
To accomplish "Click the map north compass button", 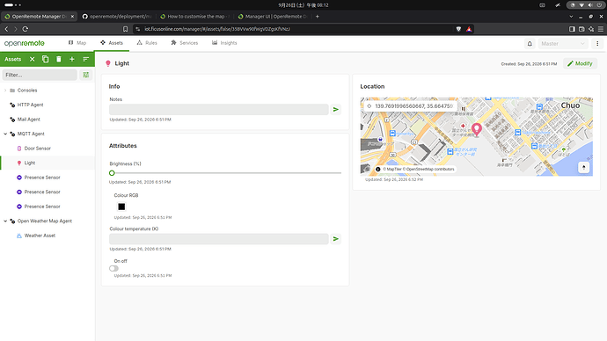I will tap(584, 167).
